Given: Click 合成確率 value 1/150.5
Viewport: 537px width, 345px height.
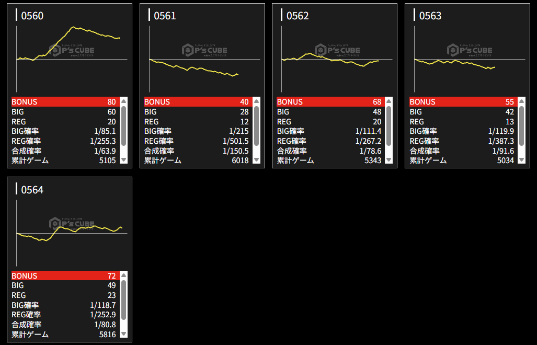Looking at the screenshot, I should click(236, 151).
